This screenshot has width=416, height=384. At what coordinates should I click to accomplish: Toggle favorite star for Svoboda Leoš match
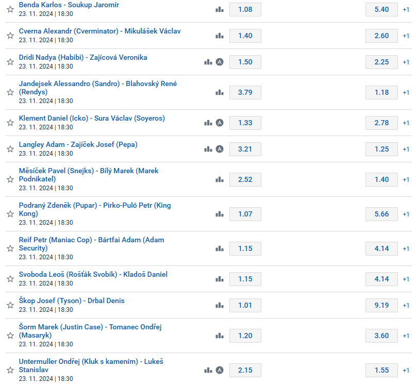(10, 279)
